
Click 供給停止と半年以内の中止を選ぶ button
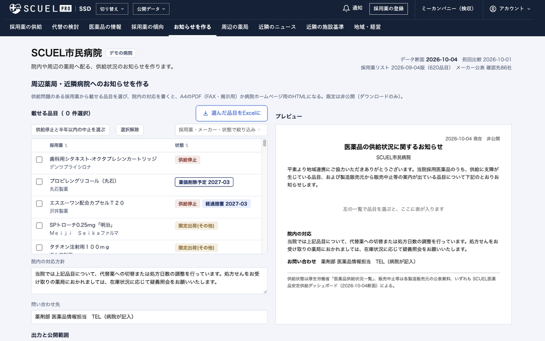point(70,130)
